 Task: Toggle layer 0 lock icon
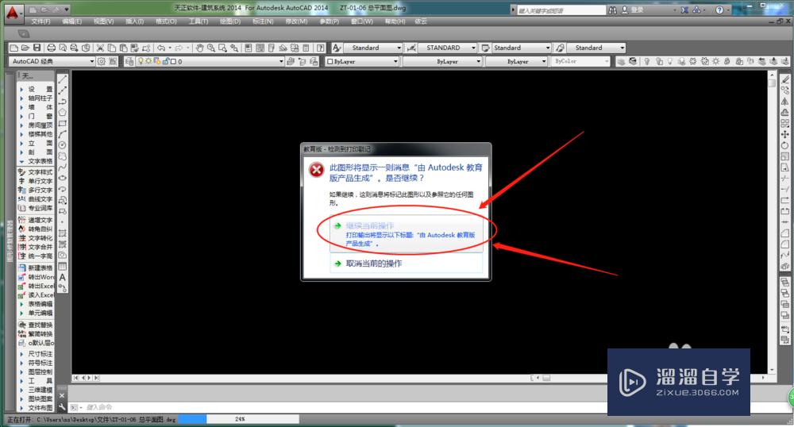coord(165,61)
